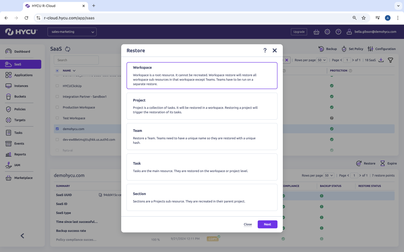Toggle the select-all checkbox in the Name header

[x=57, y=70]
